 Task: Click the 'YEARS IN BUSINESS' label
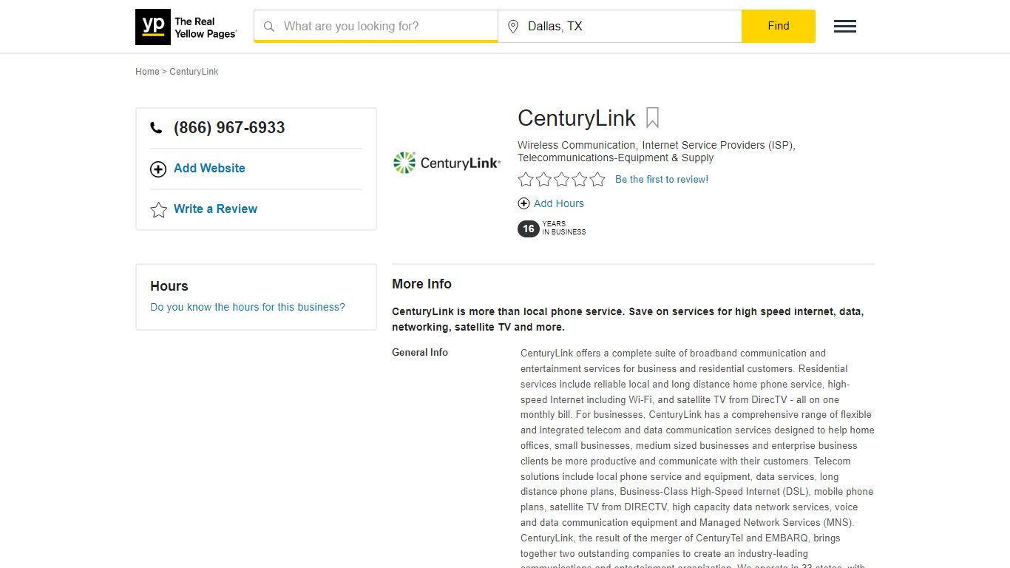(x=564, y=228)
